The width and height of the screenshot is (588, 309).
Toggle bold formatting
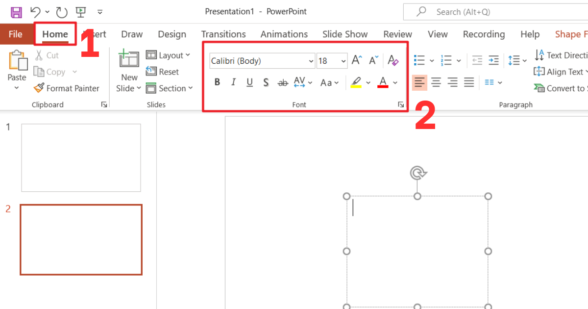[217, 82]
